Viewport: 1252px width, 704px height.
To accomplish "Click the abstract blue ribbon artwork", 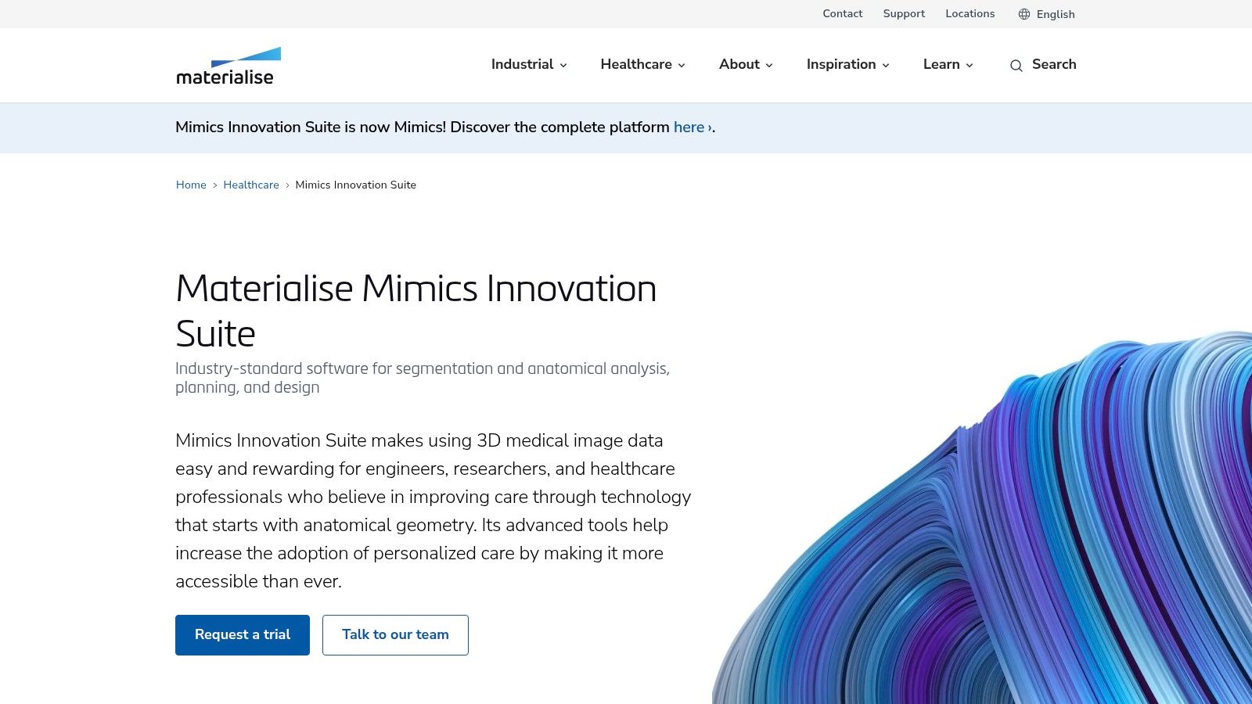I will [x=982, y=518].
